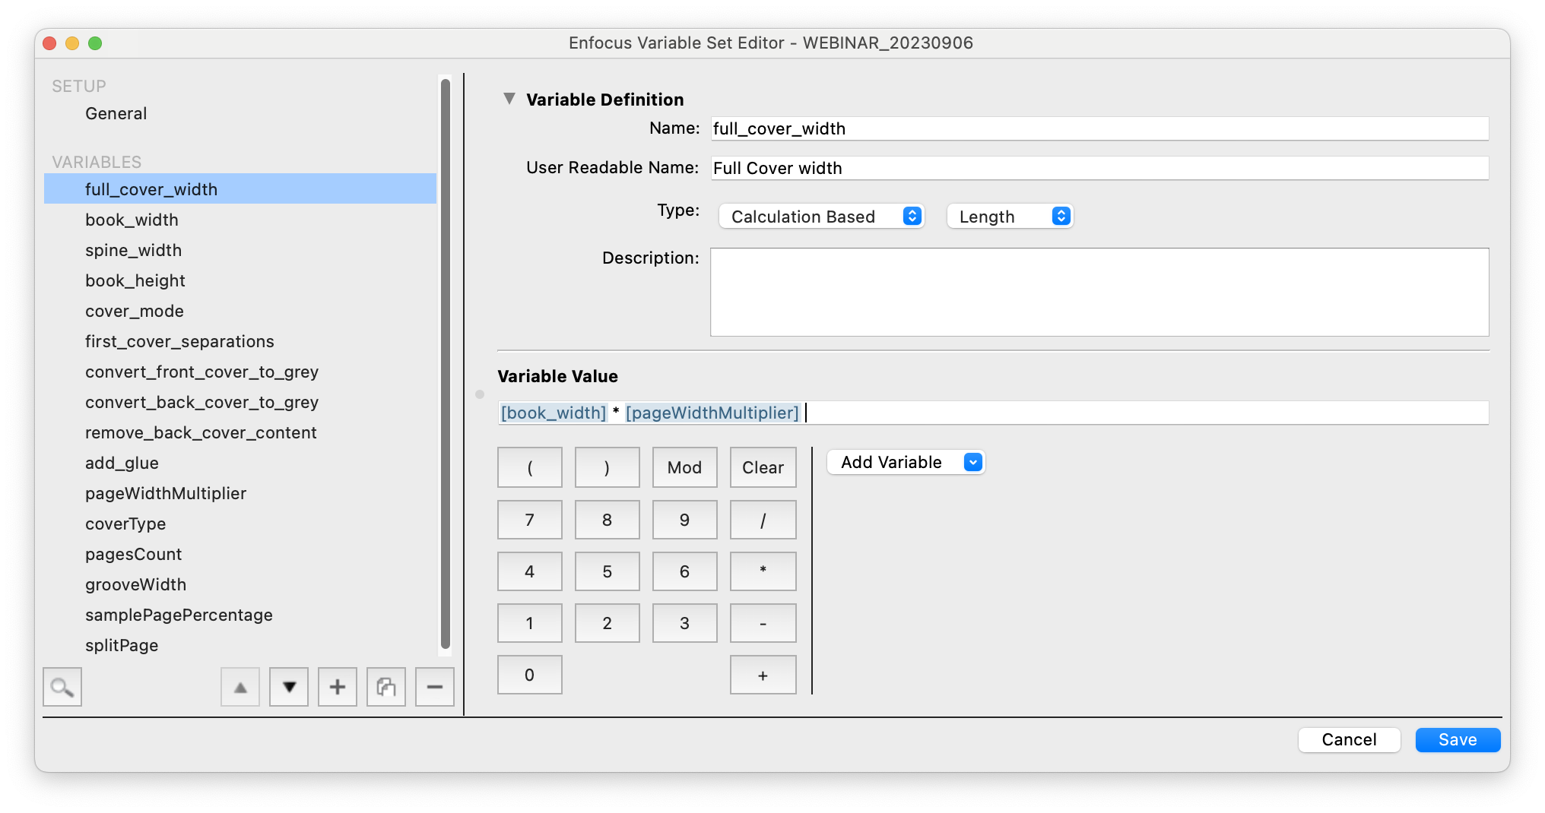The height and width of the screenshot is (813, 1545).
Task: Click keypad digit 6
Action: [685, 571]
